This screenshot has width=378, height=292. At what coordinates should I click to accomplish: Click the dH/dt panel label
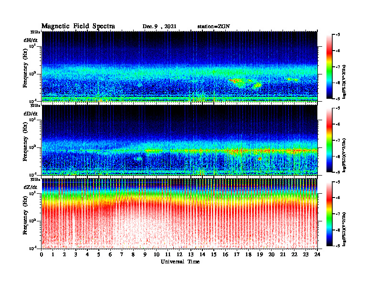click(31, 40)
